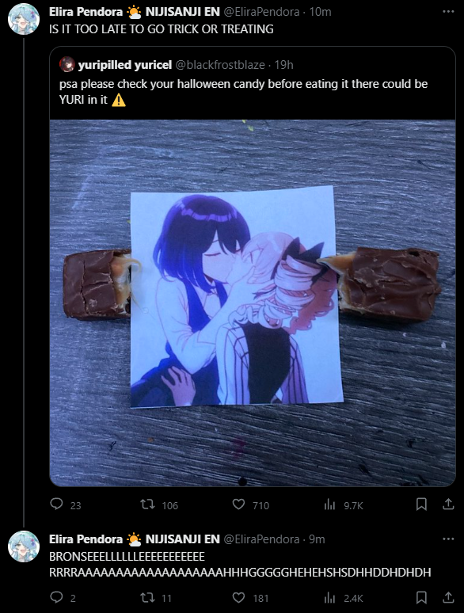The image size is (464, 613).
Task: View analytics showing 9.7K views
Action: coord(329,504)
